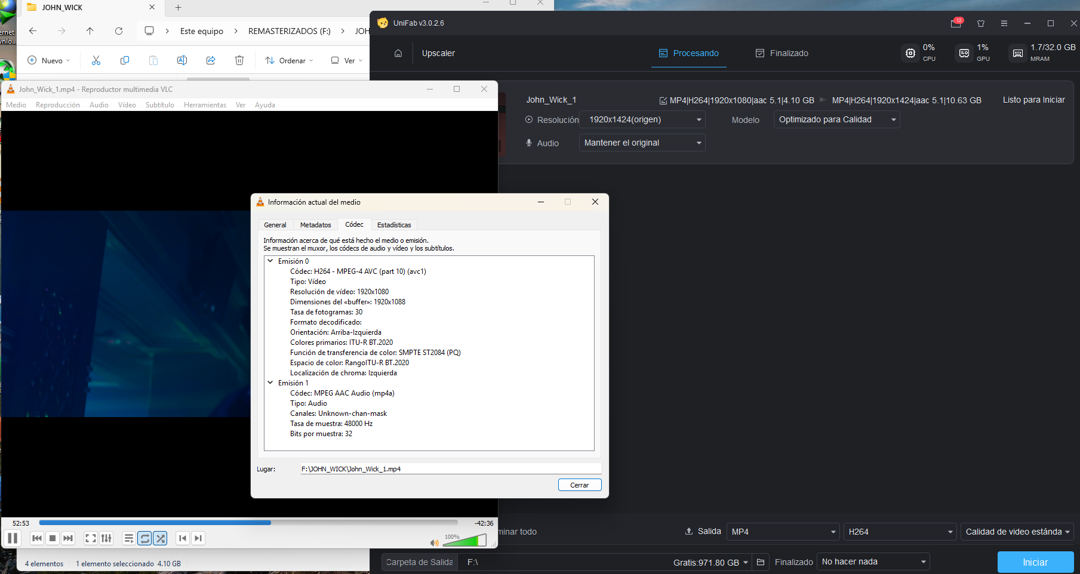The image size is (1080, 574).
Task: Click the Lugar file path field
Action: 451,469
